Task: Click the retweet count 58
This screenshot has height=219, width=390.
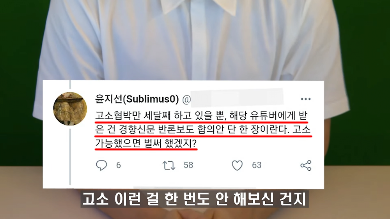Action: (x=188, y=165)
